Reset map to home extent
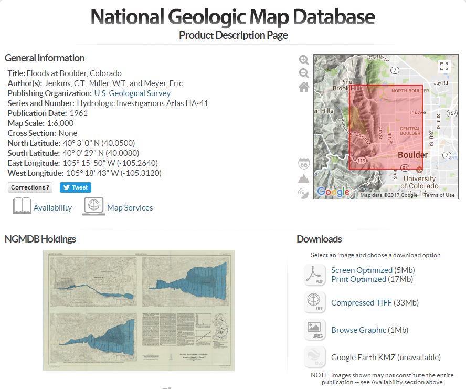Image resolution: width=466 pixels, height=389 pixels. point(304,88)
